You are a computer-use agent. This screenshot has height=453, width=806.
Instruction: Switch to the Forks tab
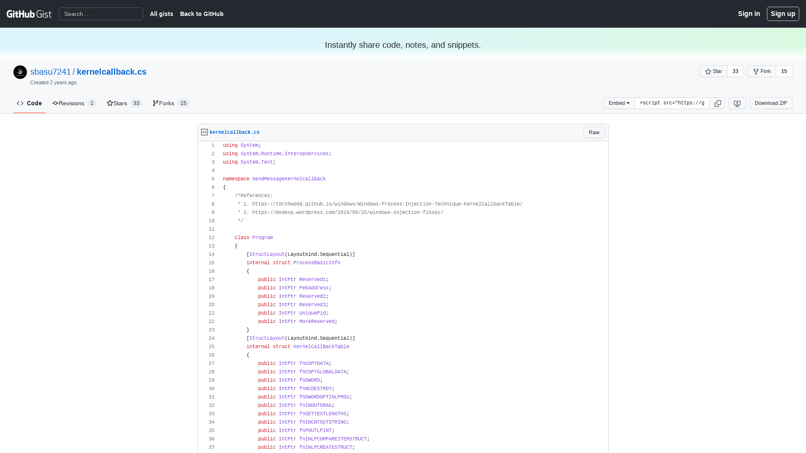tap(171, 103)
